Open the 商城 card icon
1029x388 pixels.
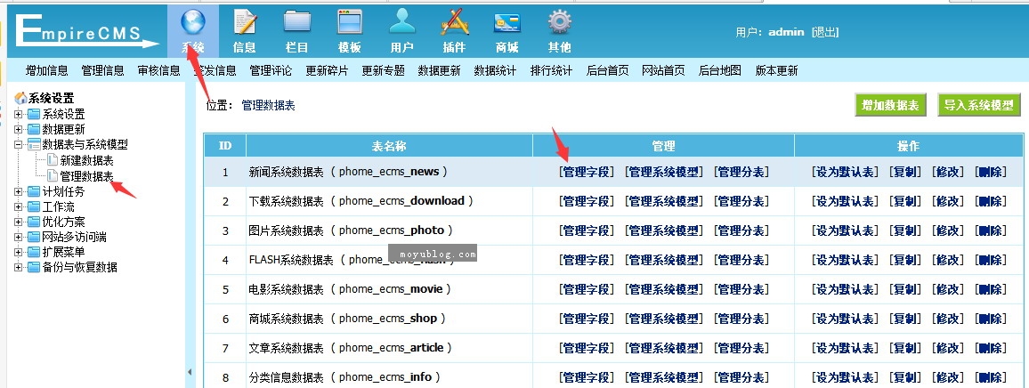[507, 24]
